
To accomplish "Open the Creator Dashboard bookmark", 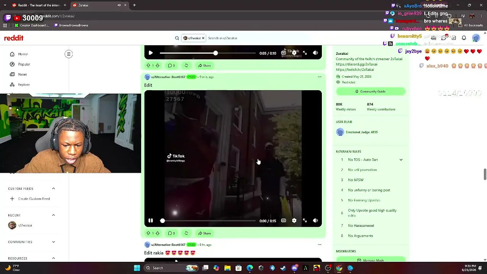I will coord(32,25).
